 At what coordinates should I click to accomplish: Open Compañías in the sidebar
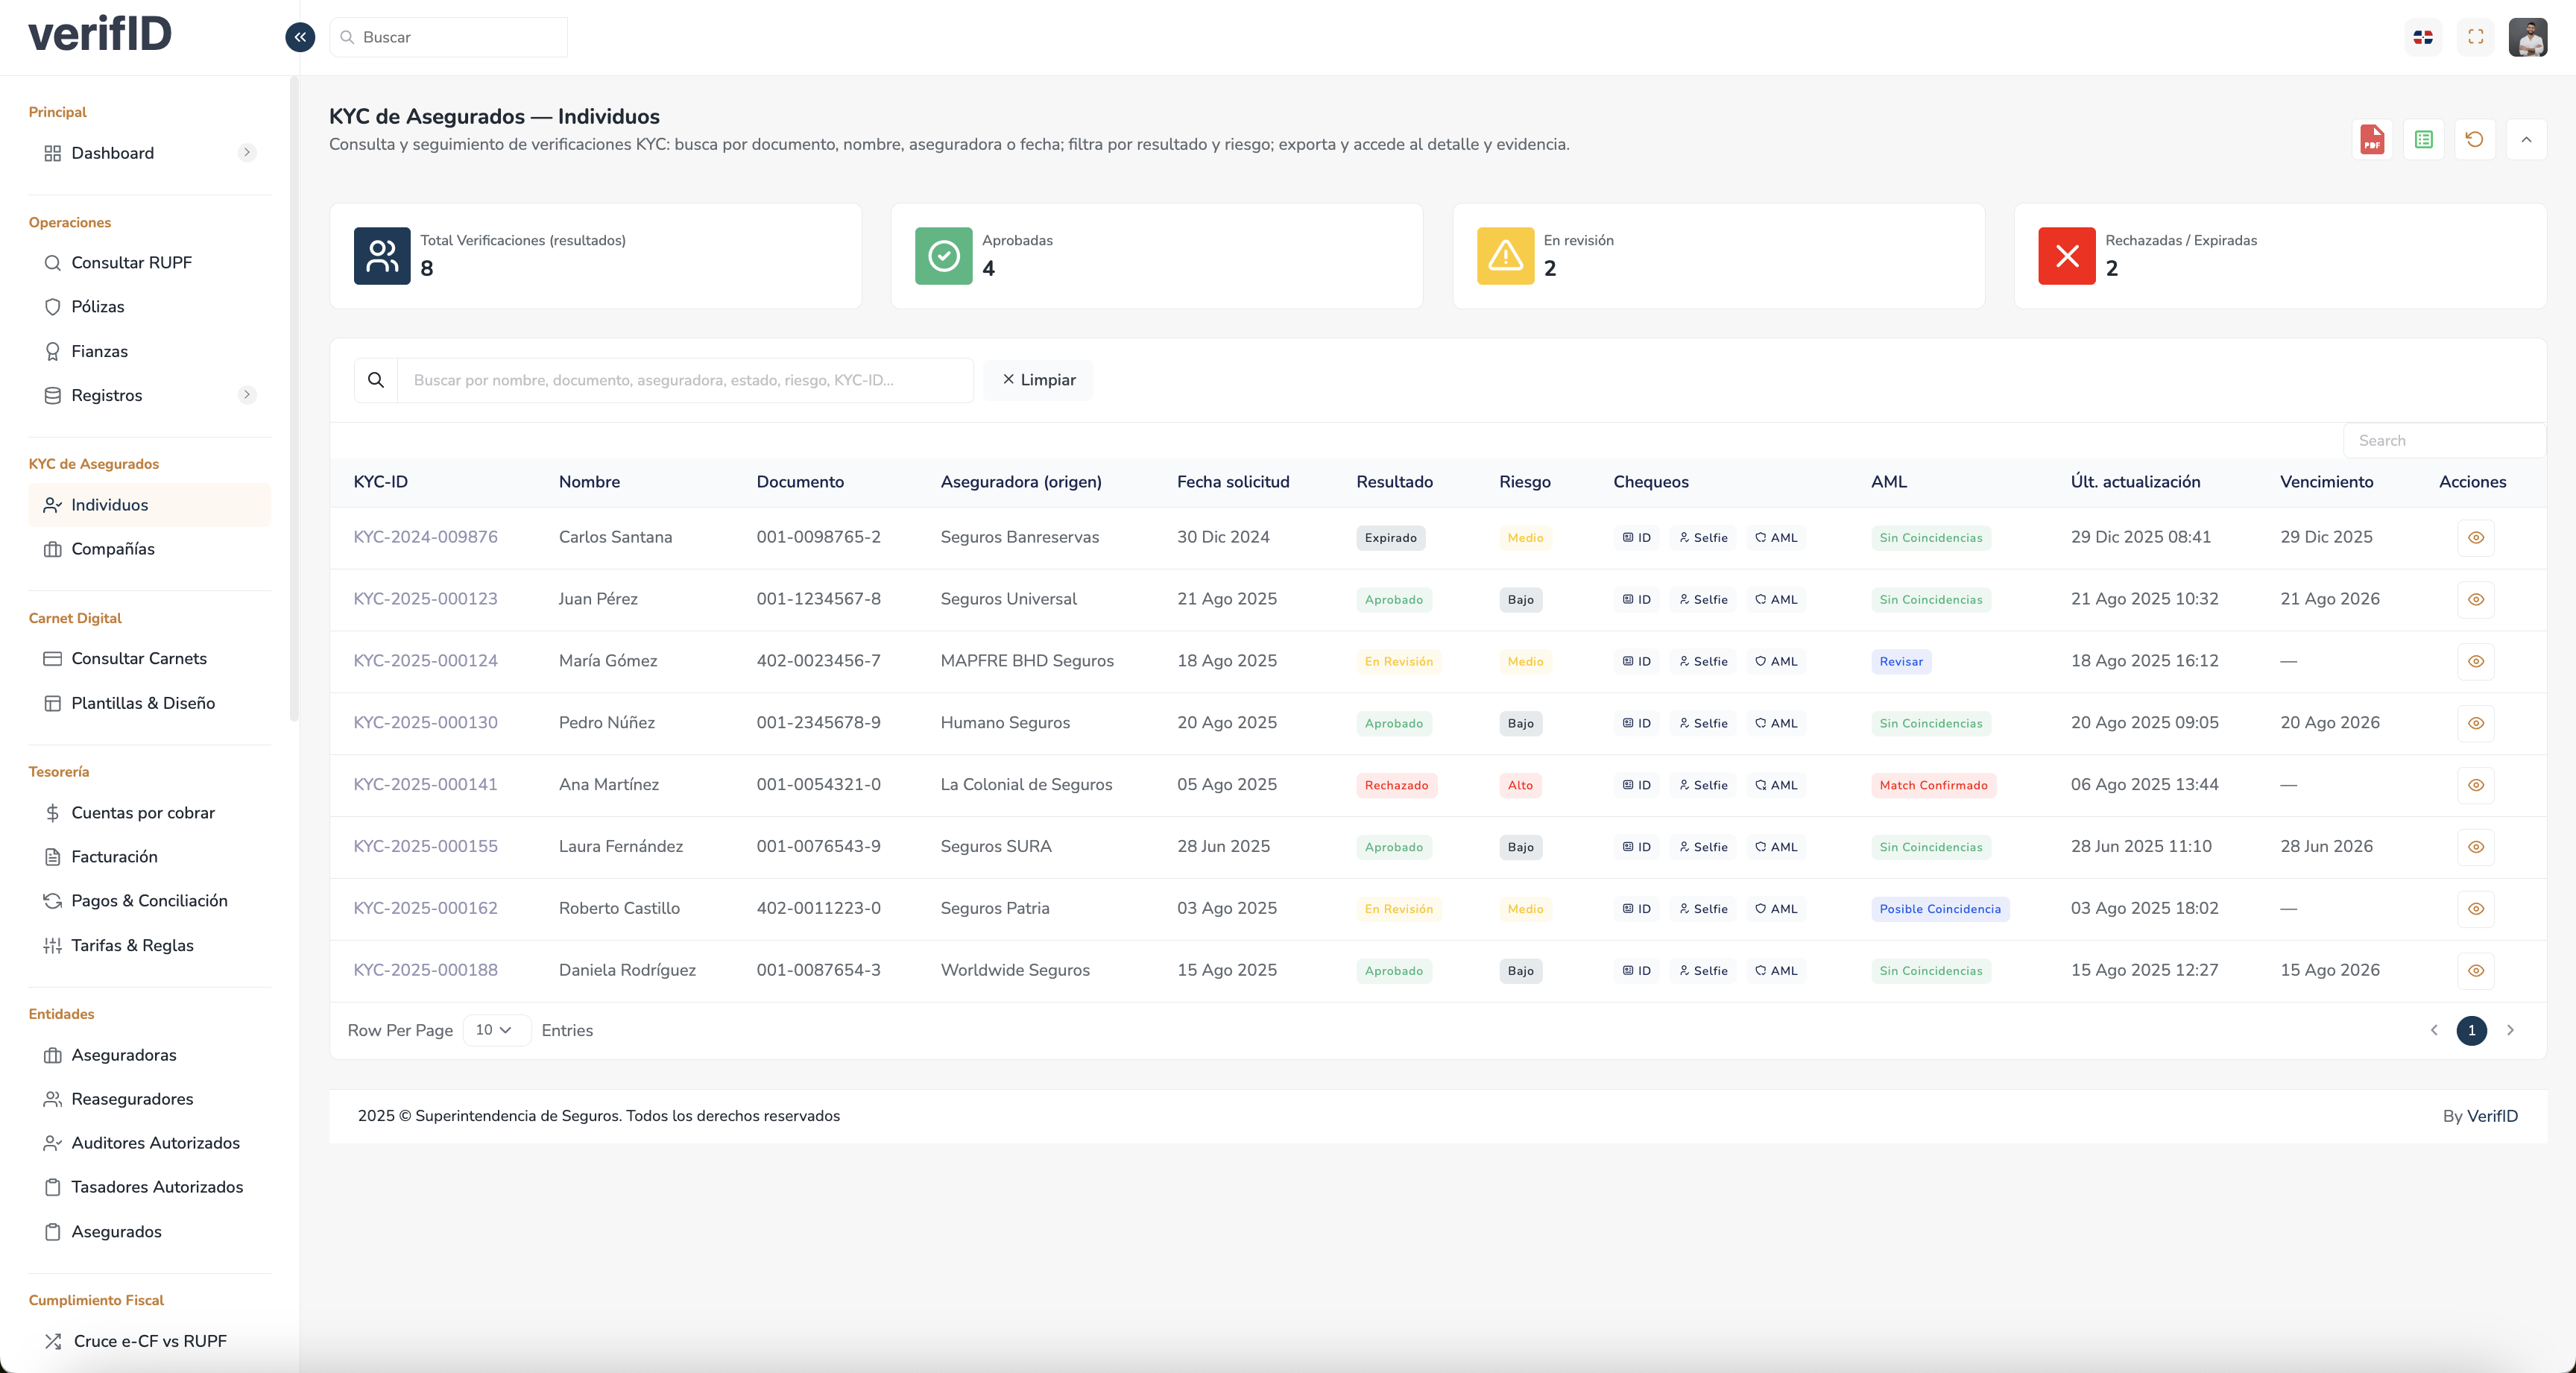tap(113, 549)
